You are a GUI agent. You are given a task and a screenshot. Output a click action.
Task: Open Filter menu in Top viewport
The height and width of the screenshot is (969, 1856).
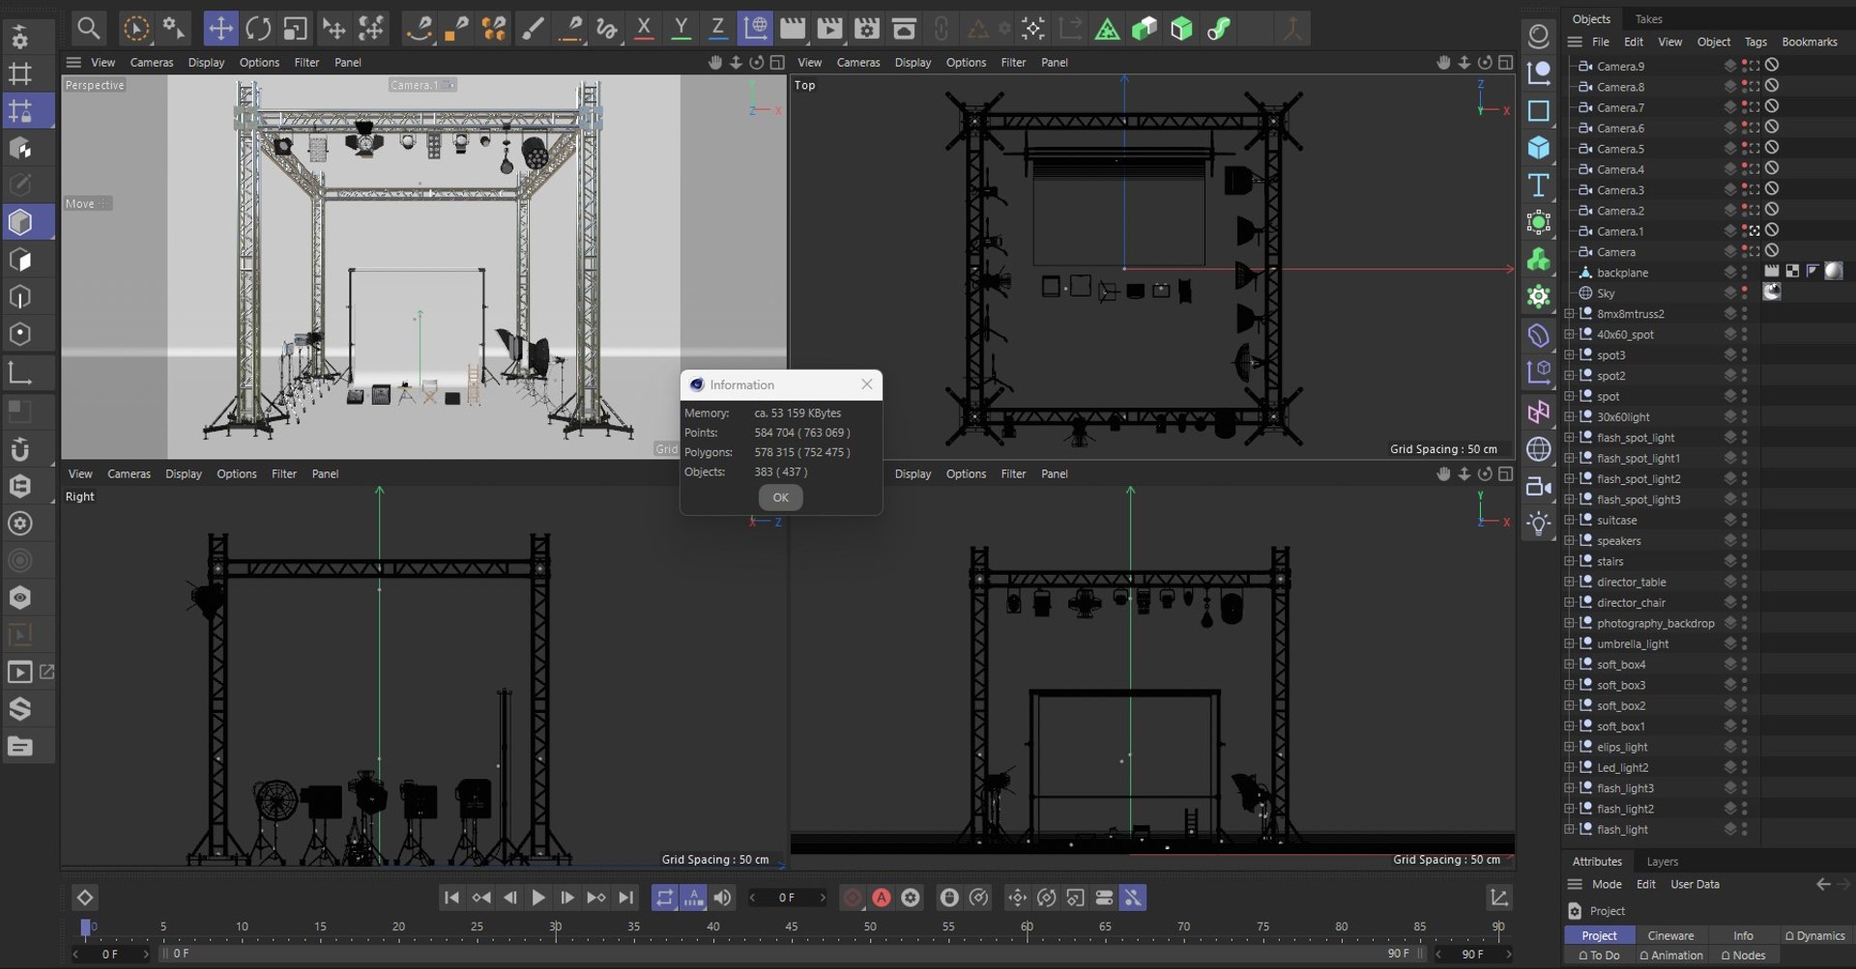tap(1013, 62)
